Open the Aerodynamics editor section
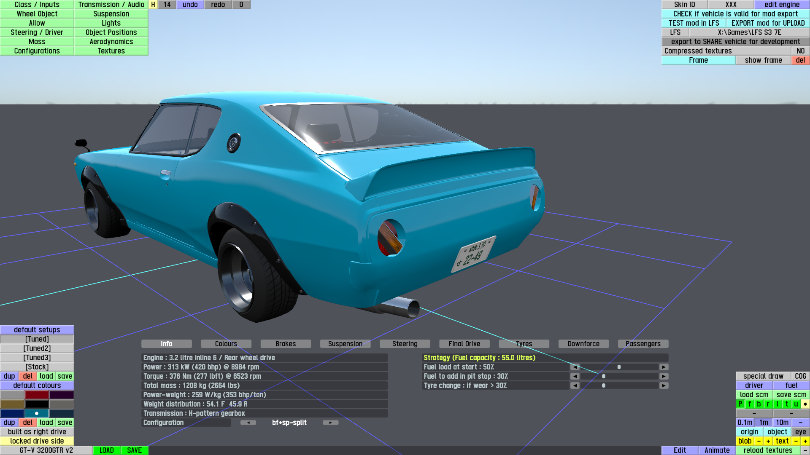 point(111,42)
